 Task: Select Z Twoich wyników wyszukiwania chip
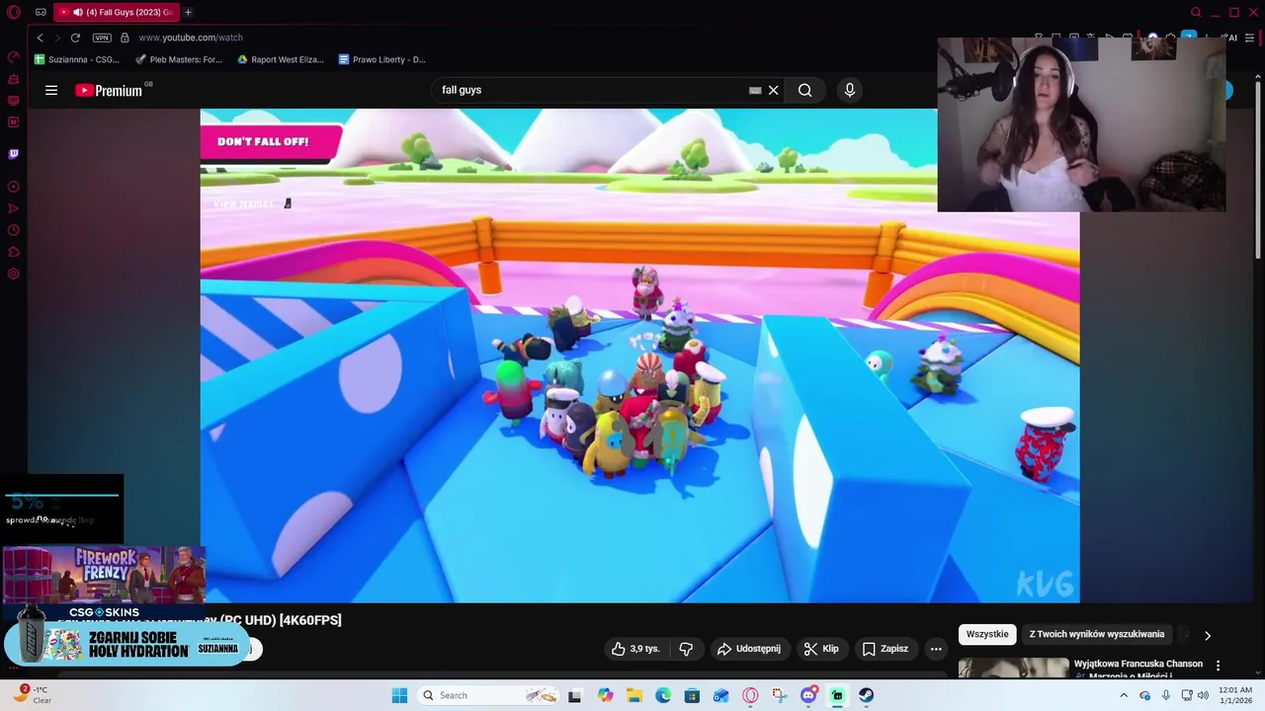[x=1097, y=634]
